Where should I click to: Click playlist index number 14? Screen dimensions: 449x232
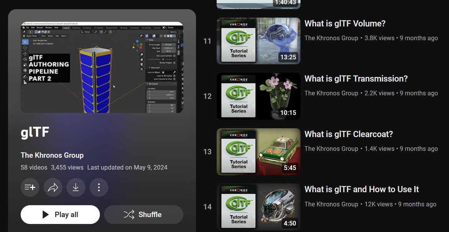click(x=207, y=207)
